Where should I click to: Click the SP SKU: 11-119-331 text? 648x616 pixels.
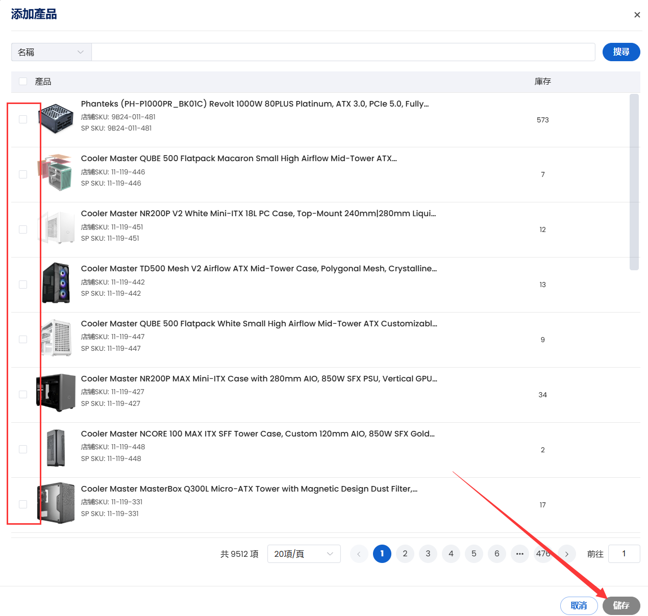pos(110,514)
